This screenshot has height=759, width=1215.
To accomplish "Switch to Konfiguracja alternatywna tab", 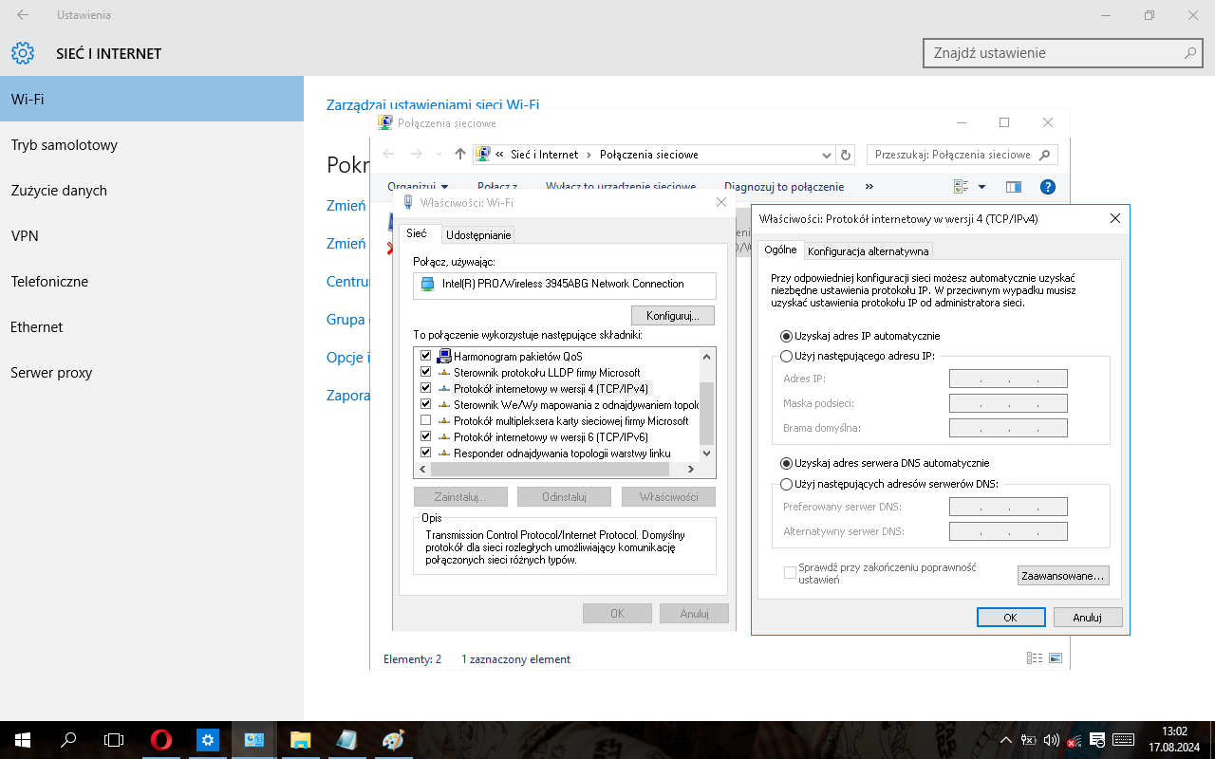I will (868, 251).
